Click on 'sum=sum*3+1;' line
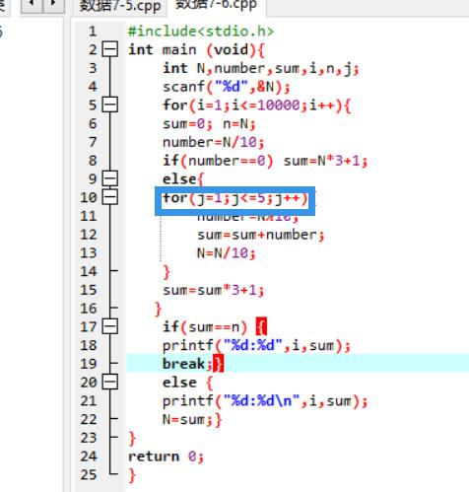 click(x=214, y=290)
